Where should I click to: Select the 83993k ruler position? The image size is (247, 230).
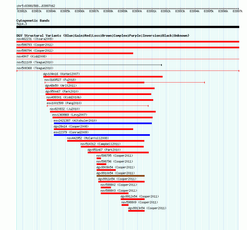coord(180,11)
